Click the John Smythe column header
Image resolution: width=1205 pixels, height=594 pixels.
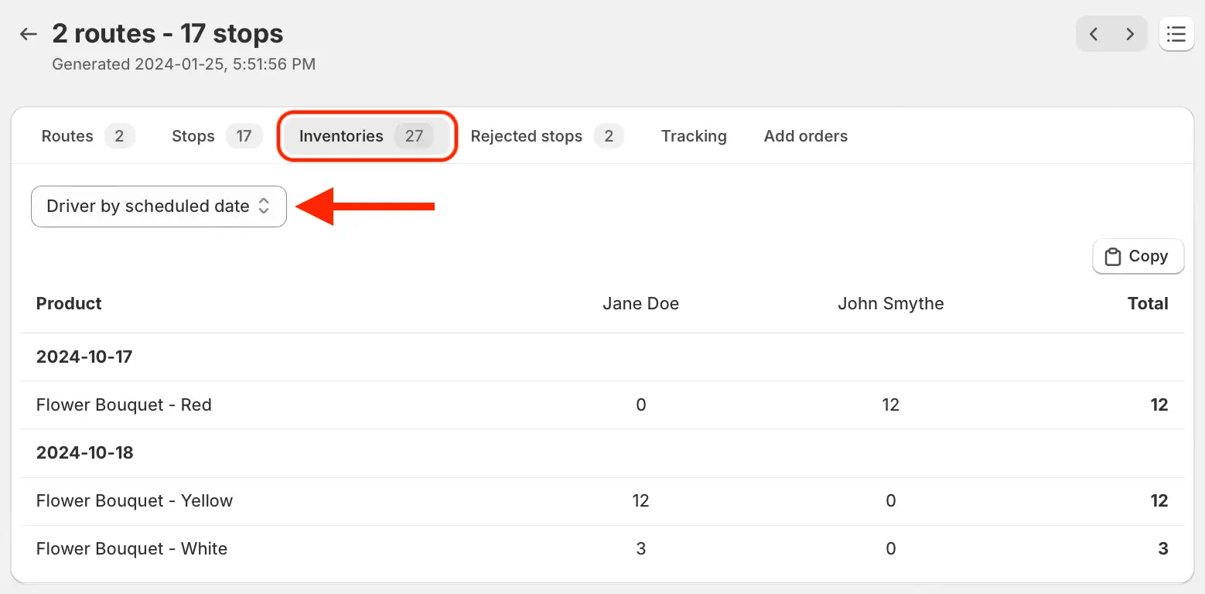(890, 304)
